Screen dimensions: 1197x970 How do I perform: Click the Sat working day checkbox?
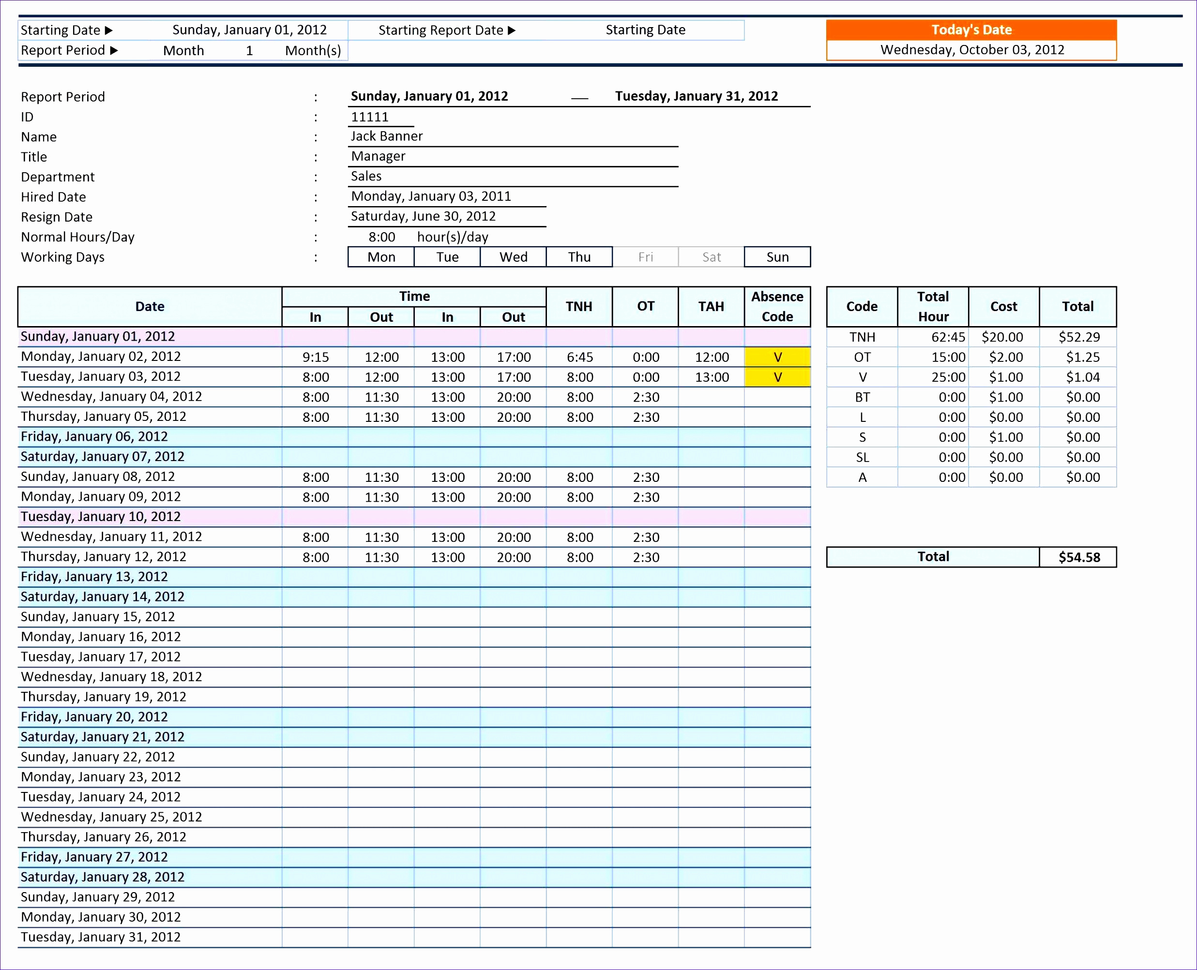(x=711, y=255)
